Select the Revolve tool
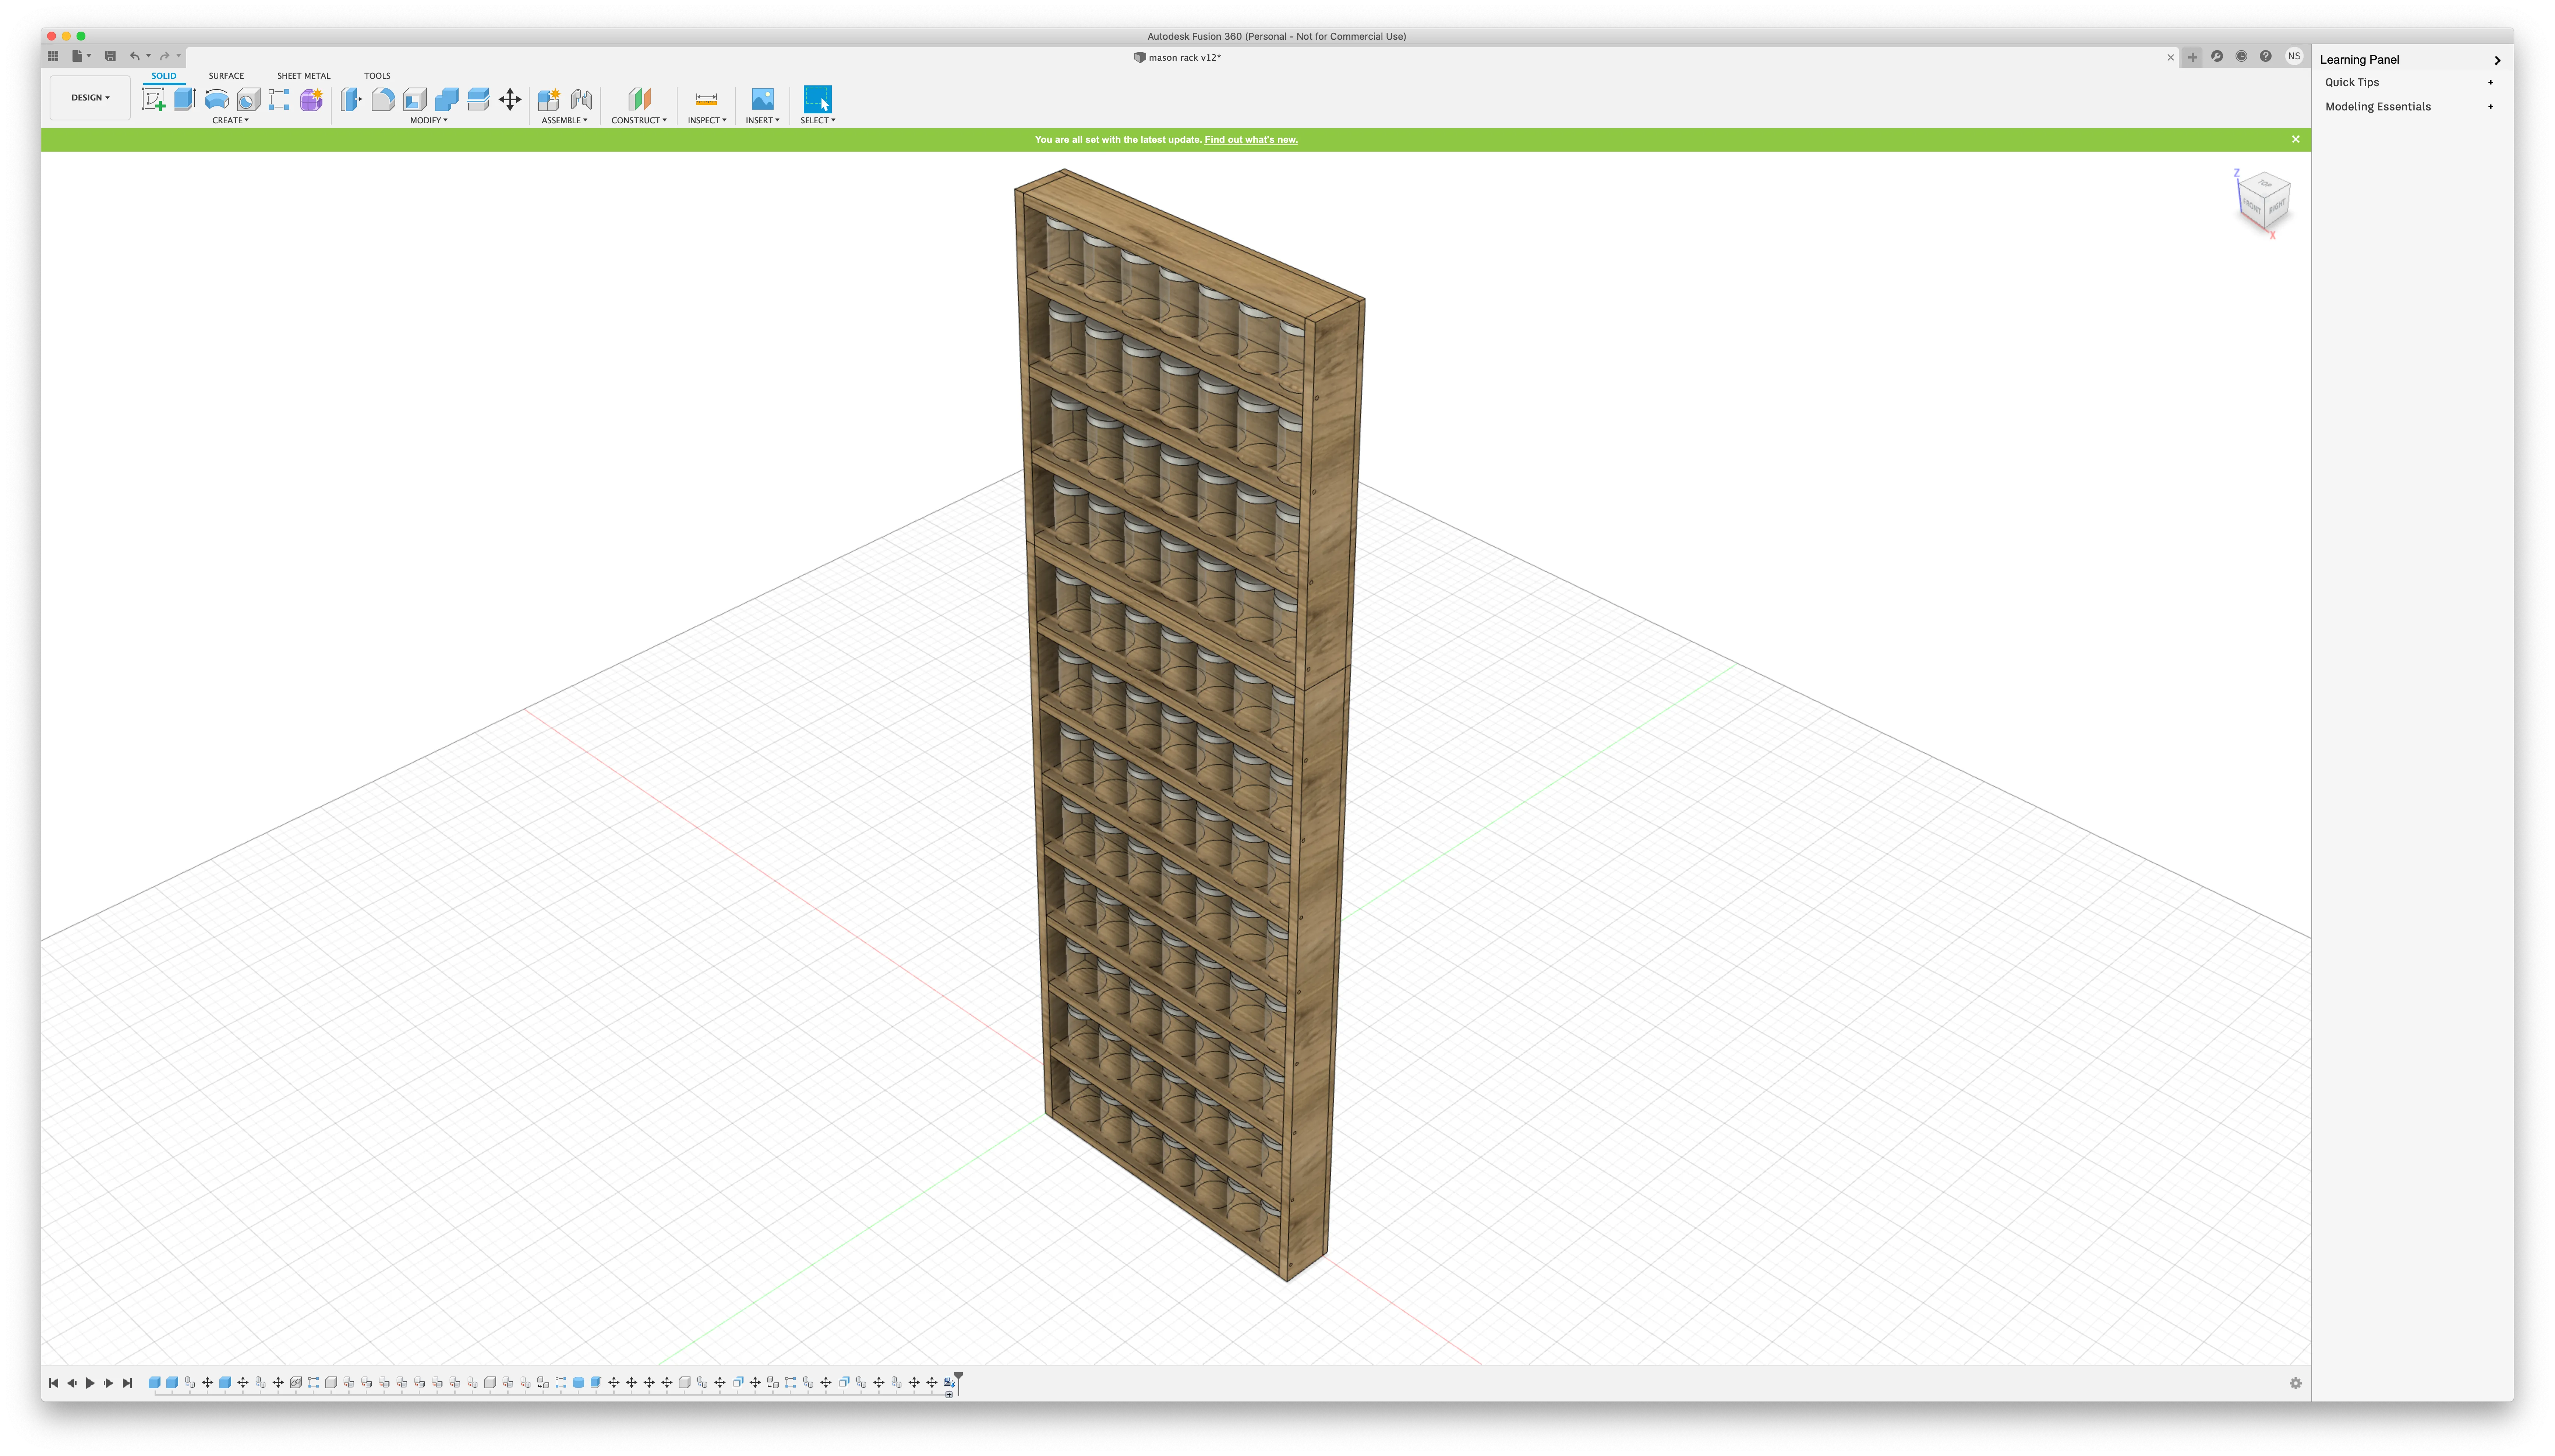 (217, 99)
